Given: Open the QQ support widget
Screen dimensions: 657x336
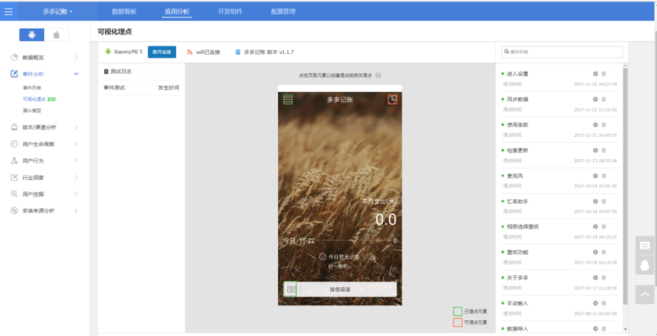Looking at the screenshot, I should click(x=645, y=265).
